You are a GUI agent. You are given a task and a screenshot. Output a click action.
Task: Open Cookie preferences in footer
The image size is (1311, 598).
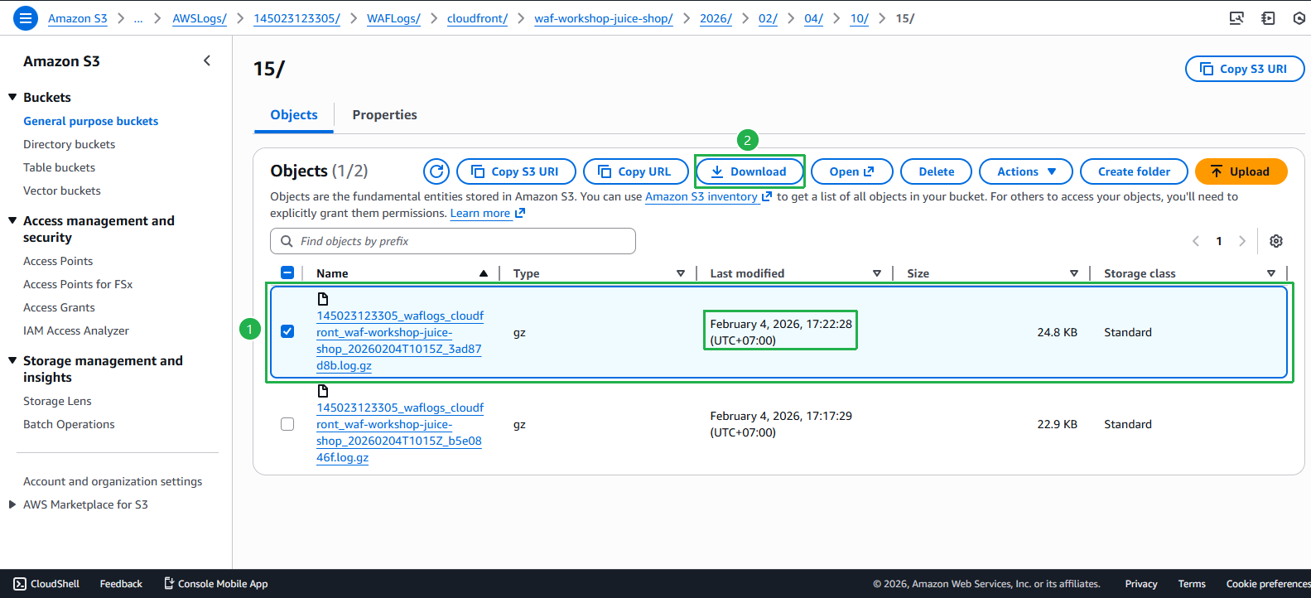(1268, 584)
